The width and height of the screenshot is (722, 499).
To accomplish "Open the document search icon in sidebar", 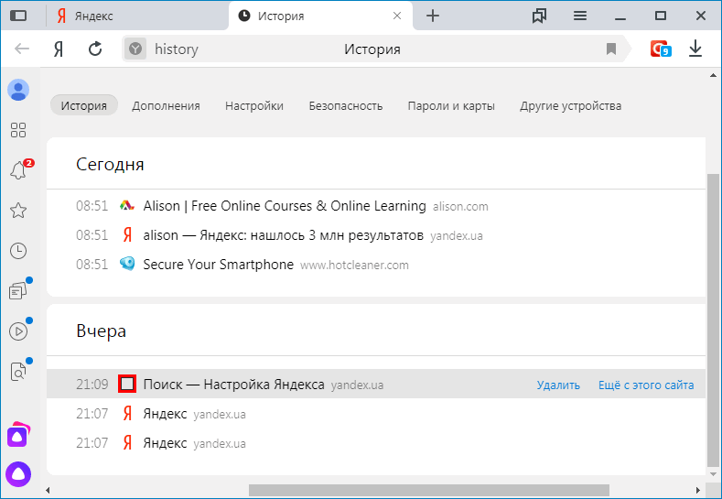I will [x=18, y=372].
